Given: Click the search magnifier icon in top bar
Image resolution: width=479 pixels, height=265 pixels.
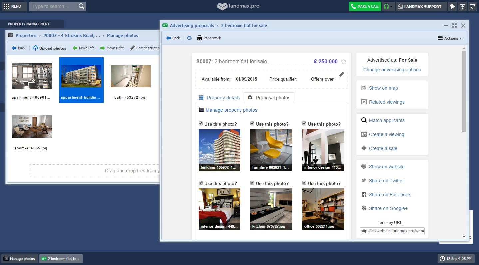Looking at the screenshot, I should tap(81, 6).
